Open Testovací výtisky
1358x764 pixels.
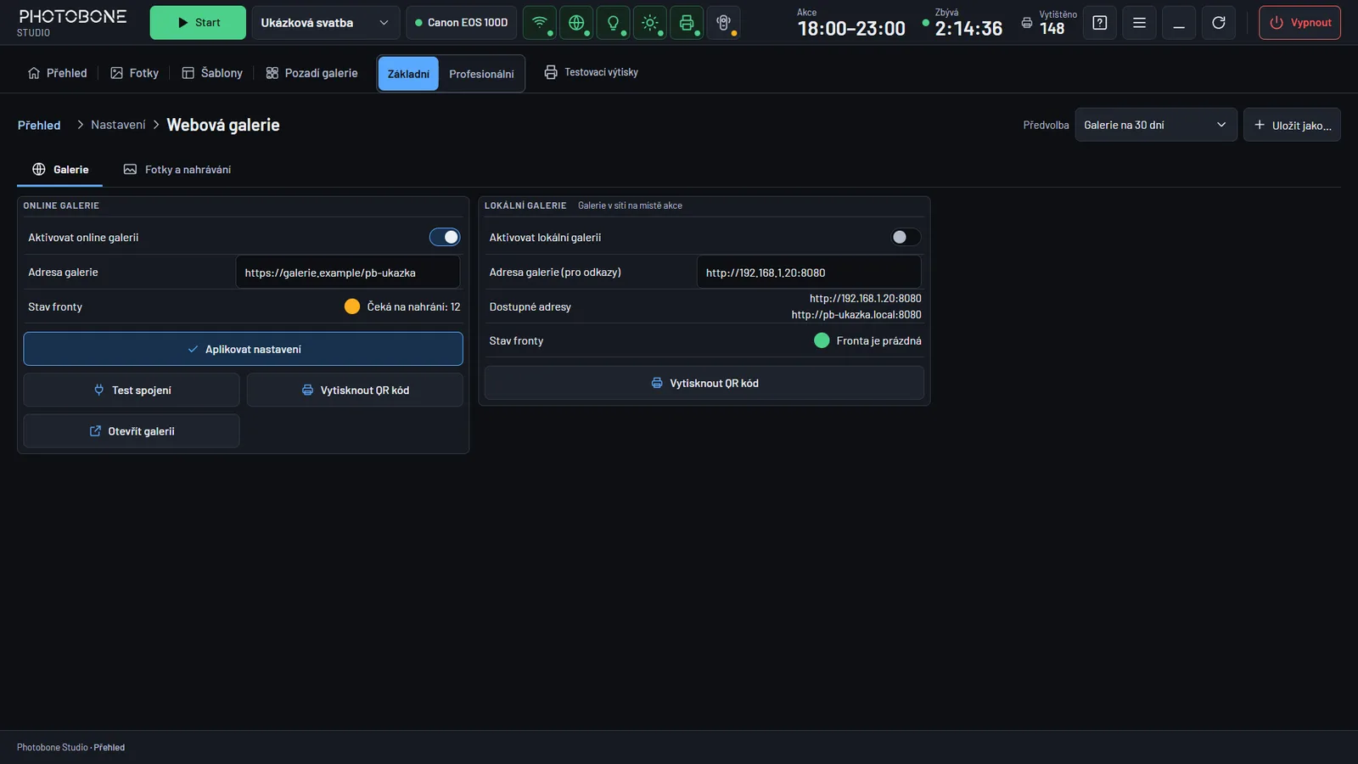coord(592,72)
